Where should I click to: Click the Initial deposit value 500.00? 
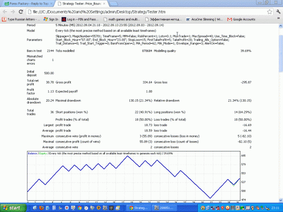coord(49,73)
